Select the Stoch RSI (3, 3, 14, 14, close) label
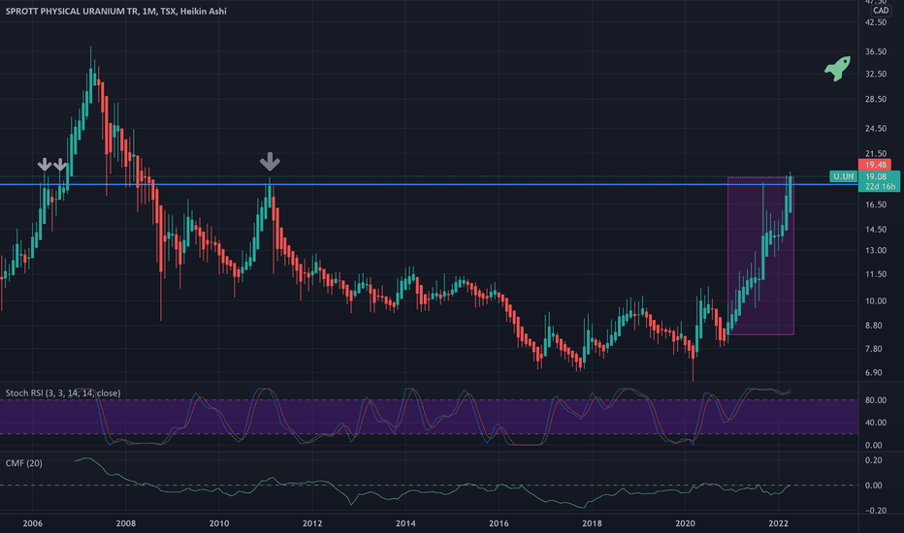The image size is (904, 533). [x=63, y=393]
